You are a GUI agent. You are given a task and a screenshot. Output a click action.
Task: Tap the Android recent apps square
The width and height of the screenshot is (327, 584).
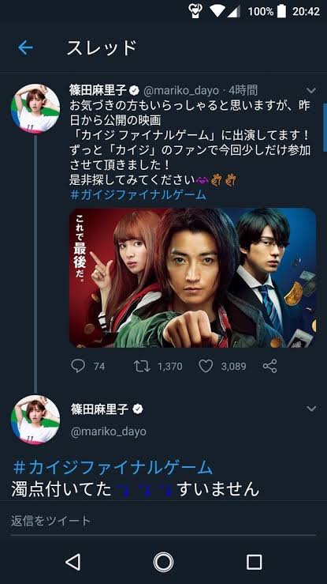[x=255, y=562]
